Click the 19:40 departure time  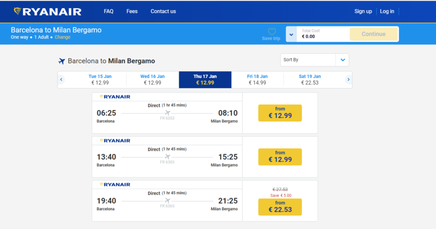pyautogui.click(x=106, y=201)
